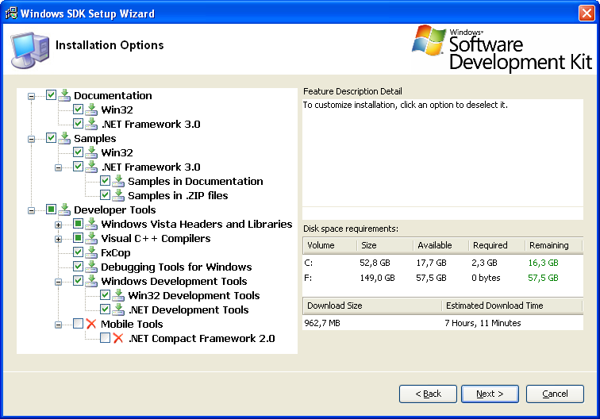Close the Setup Wizard window
The image size is (600, 419).
pyautogui.click(x=587, y=13)
